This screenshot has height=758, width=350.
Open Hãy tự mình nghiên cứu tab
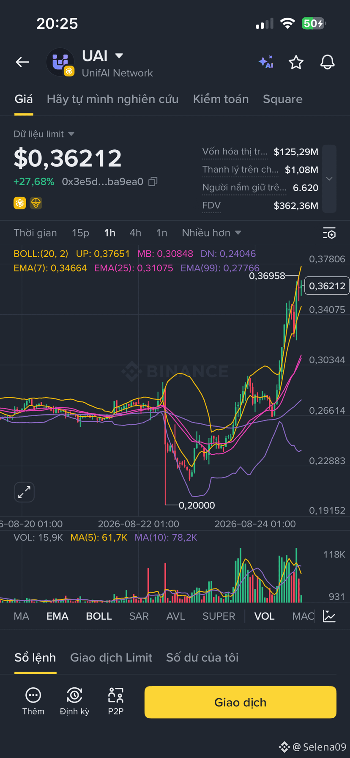click(x=112, y=99)
